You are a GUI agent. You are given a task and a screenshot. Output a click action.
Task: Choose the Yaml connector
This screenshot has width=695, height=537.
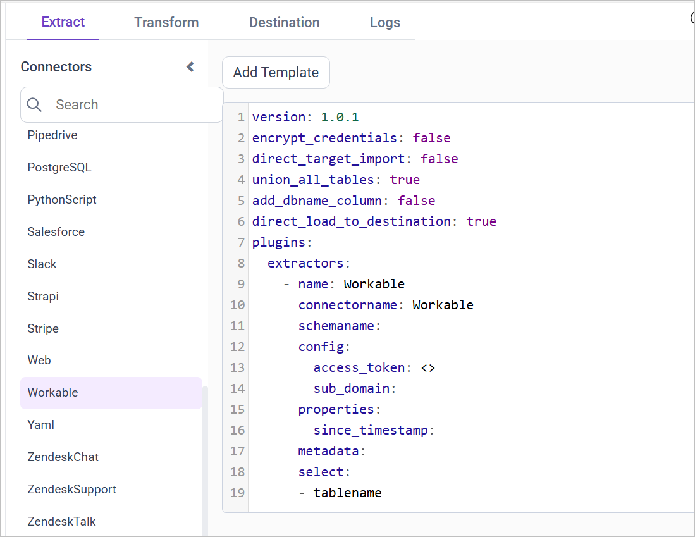point(40,424)
